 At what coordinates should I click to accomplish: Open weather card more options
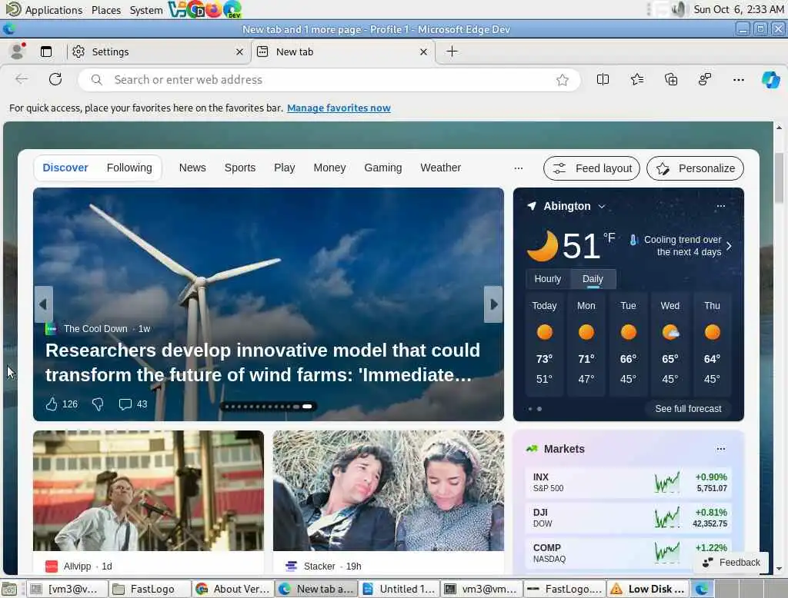coord(720,206)
